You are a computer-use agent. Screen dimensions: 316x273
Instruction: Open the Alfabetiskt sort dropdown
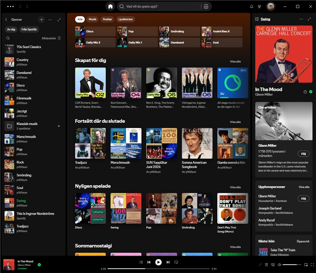[x=51, y=38]
